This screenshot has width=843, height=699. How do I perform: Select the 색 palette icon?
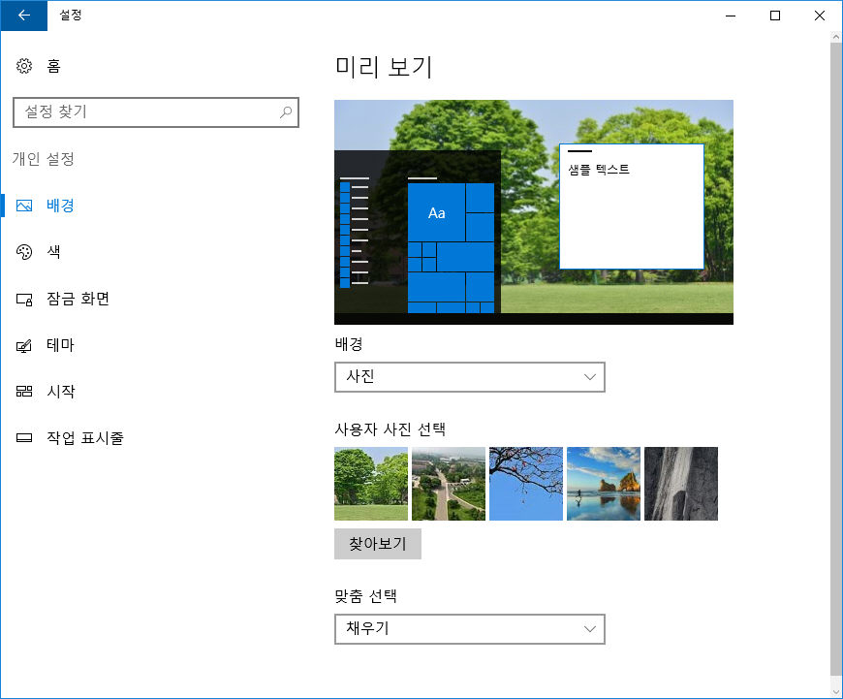24,252
